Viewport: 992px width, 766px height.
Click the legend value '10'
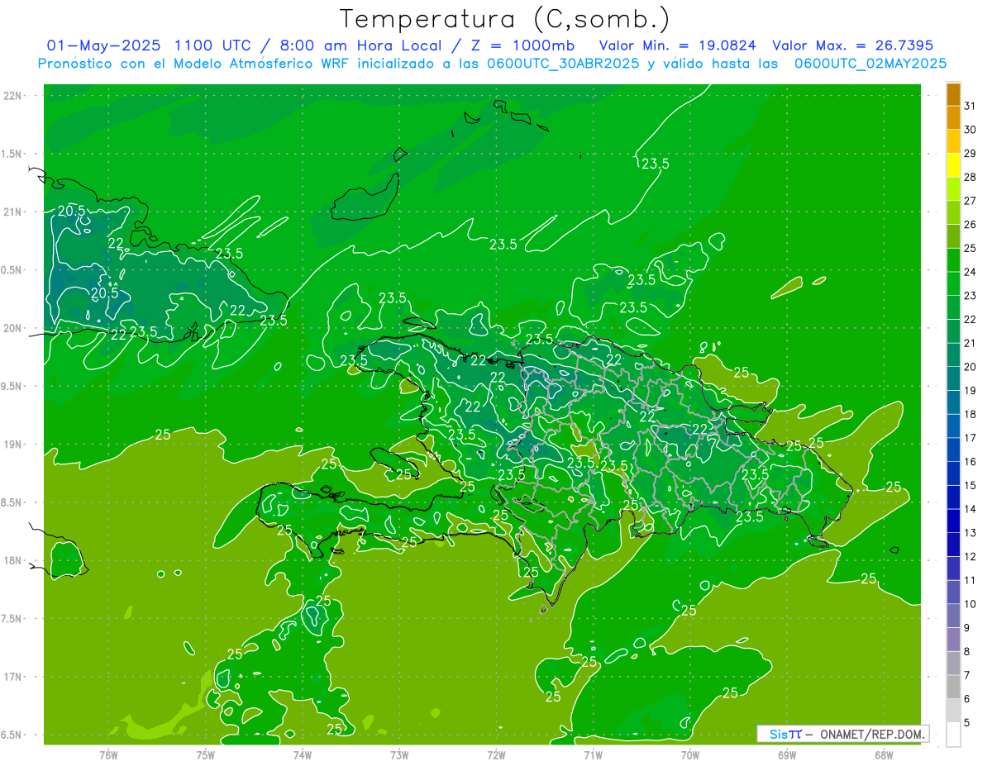(970, 604)
